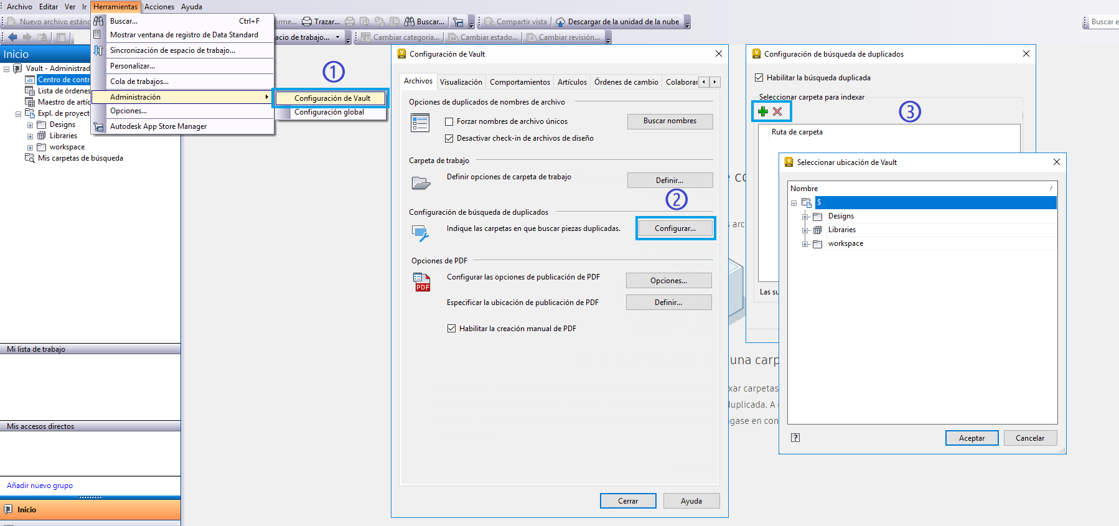Click the shopping cart toolbar icon

[458, 22]
